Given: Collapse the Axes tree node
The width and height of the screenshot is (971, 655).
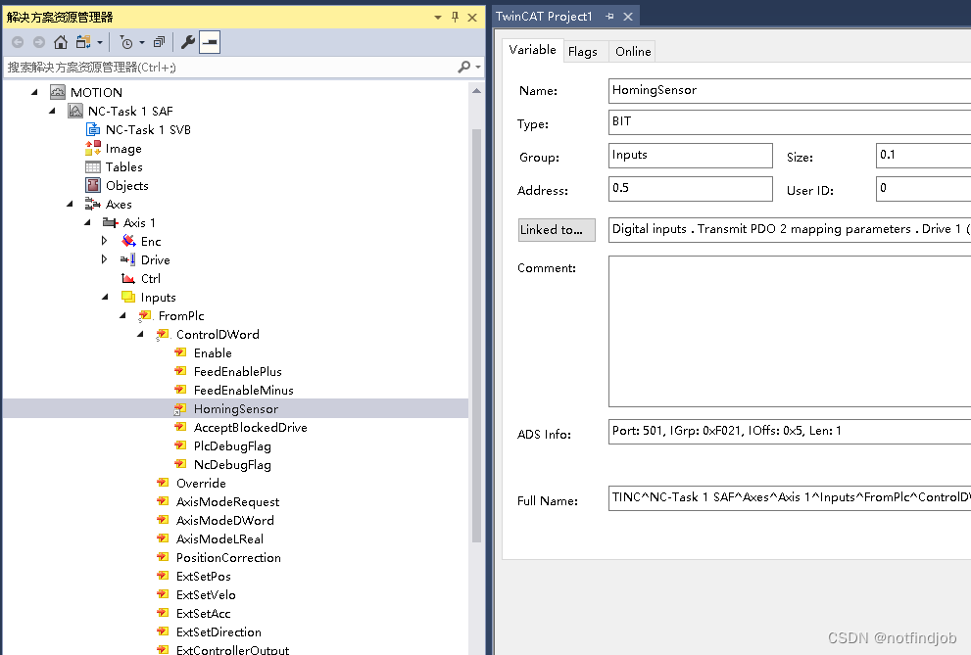Looking at the screenshot, I should pos(69,204).
